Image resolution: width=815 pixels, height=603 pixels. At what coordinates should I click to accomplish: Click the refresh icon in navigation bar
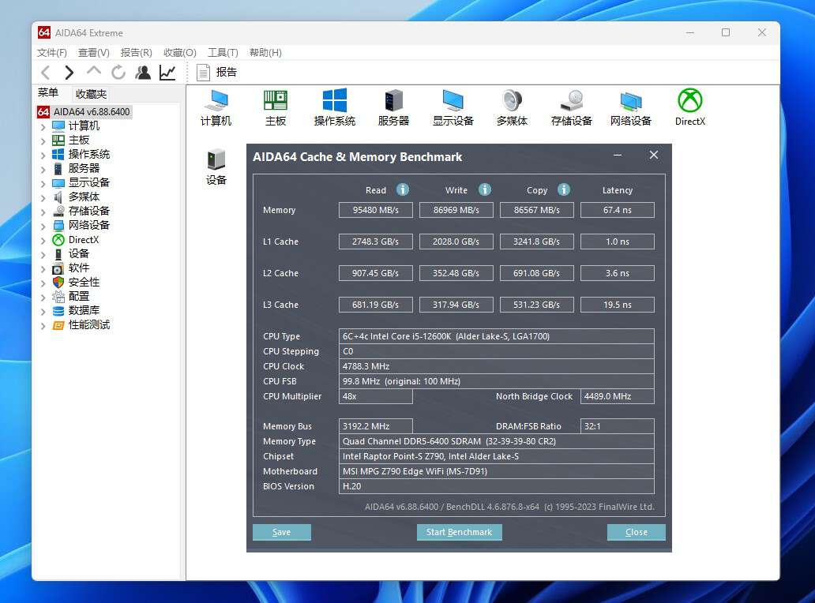(118, 72)
